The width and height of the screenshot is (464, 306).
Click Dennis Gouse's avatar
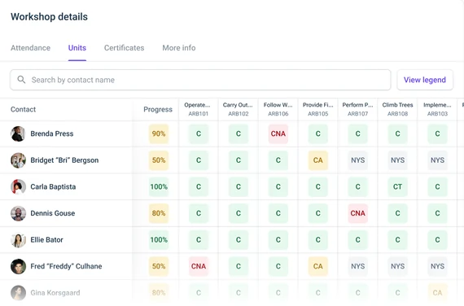19,213
